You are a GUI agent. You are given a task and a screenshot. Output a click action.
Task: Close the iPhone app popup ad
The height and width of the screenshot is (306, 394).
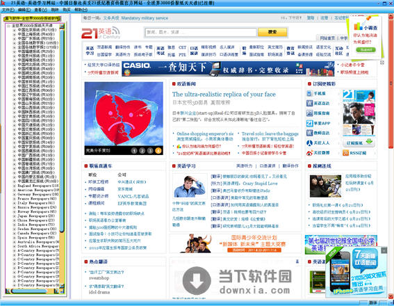pyautogui.click(x=384, y=250)
